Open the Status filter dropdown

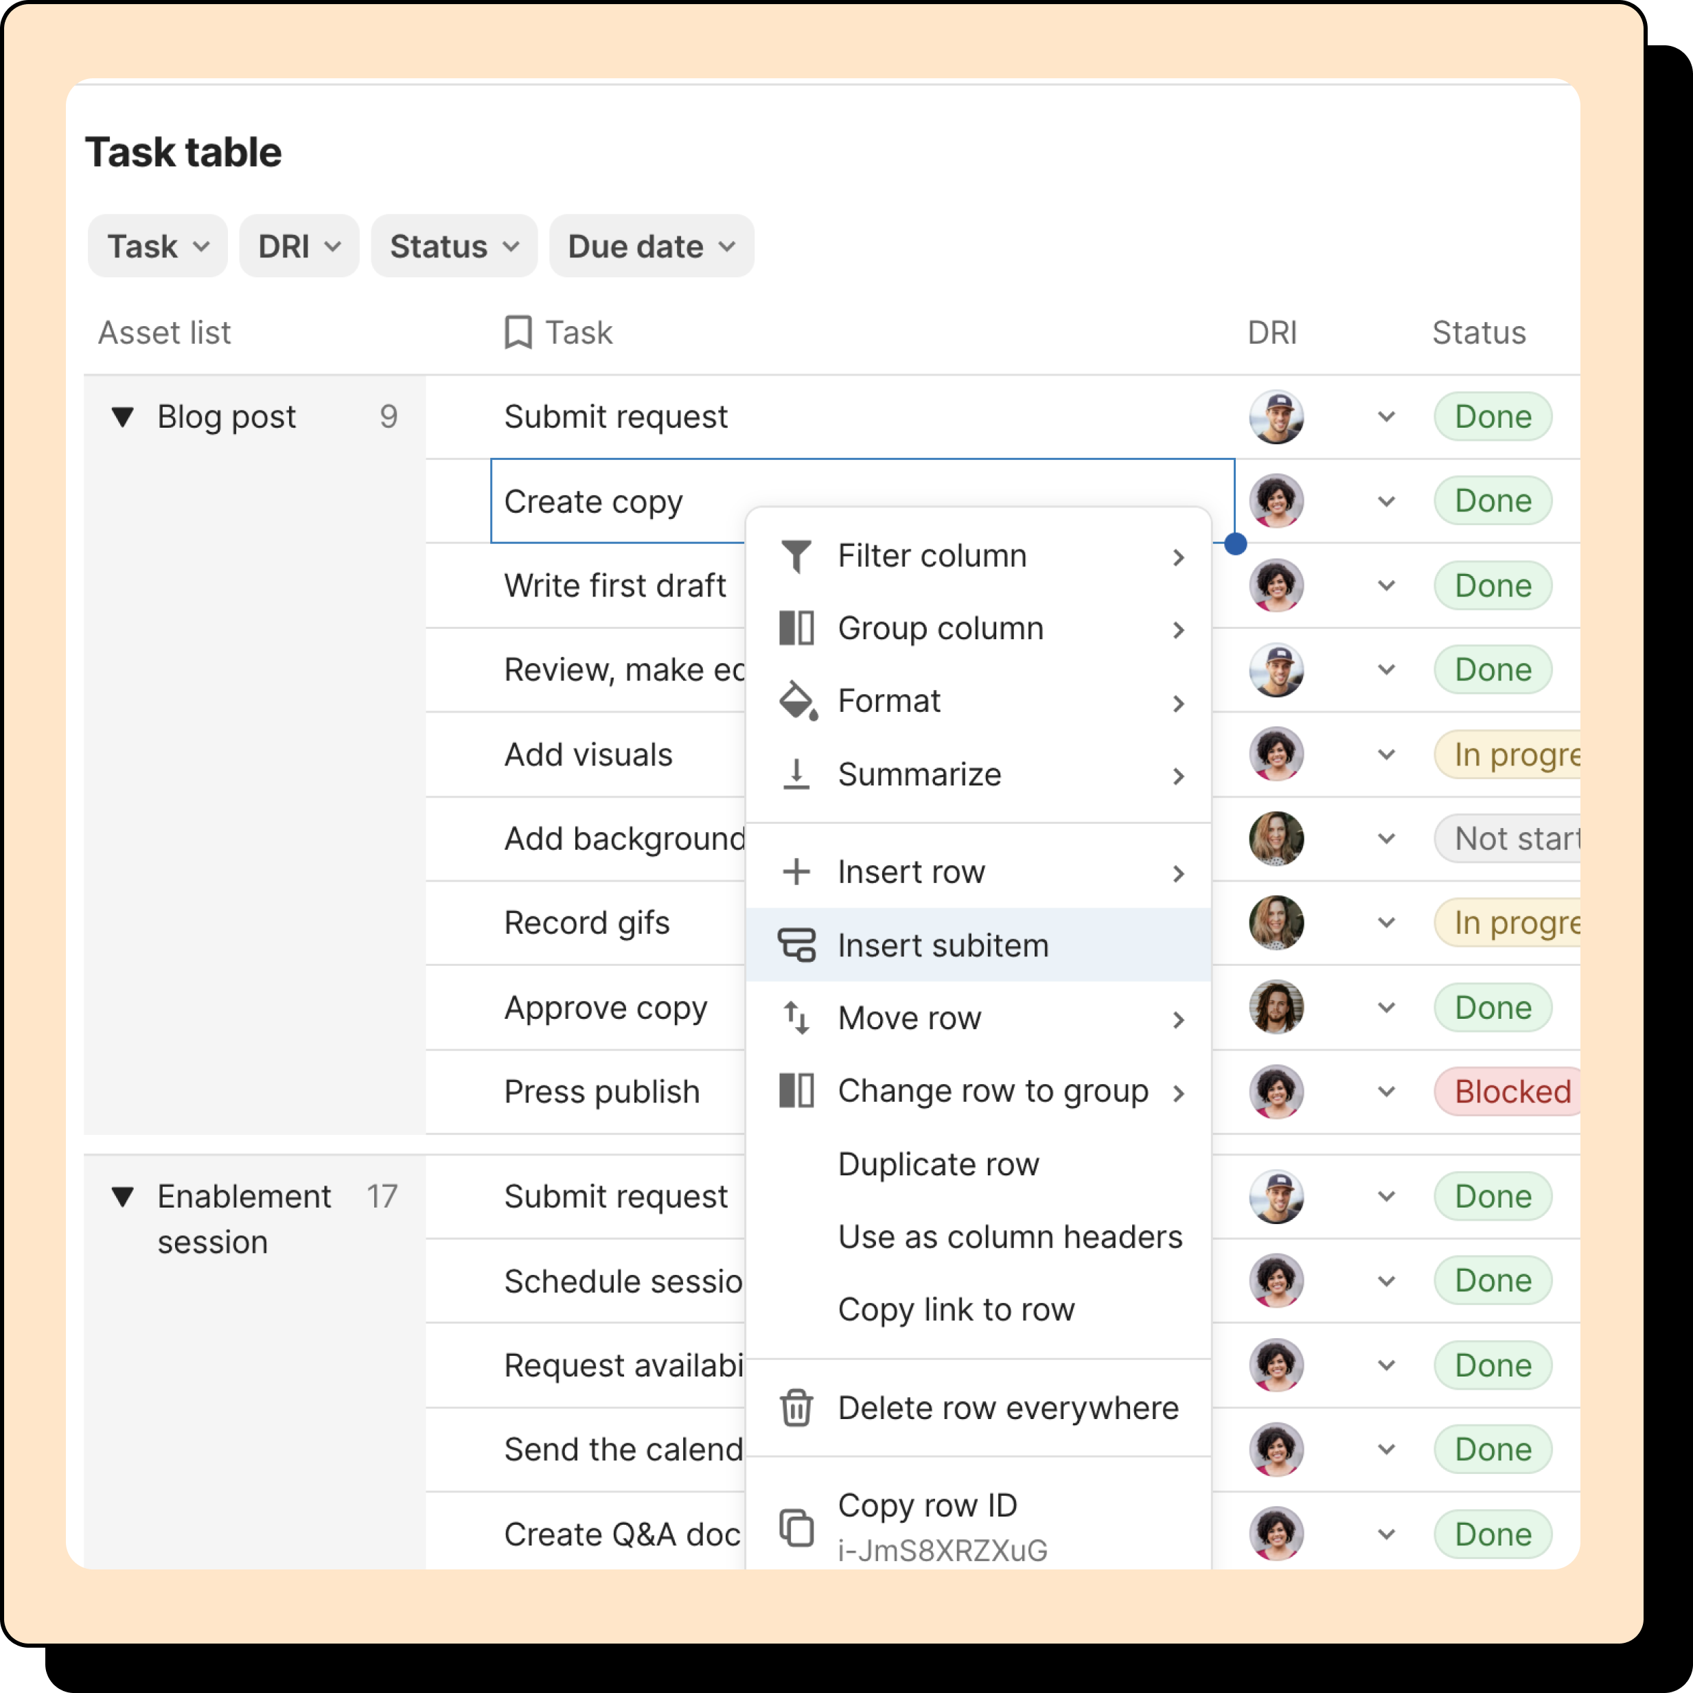[454, 246]
